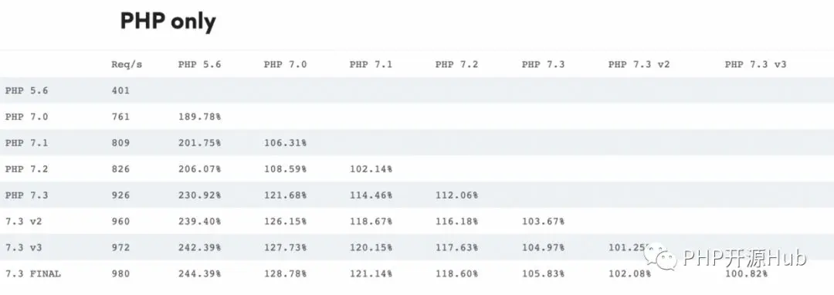Select the 244.39% cell in FINAL row
This screenshot has width=834, height=295.
[x=199, y=273]
